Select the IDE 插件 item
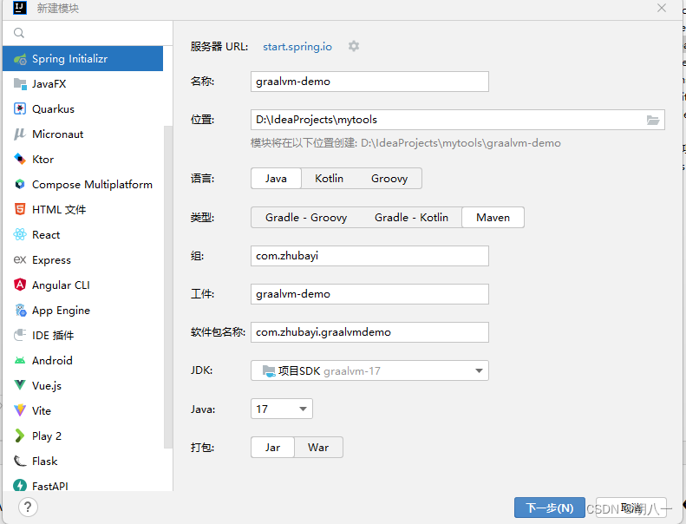Image resolution: width=686 pixels, height=524 pixels. coord(82,336)
